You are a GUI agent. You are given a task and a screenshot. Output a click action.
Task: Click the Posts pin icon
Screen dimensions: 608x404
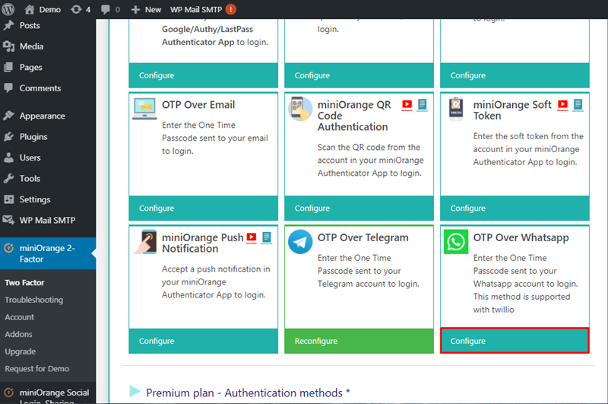[8, 26]
